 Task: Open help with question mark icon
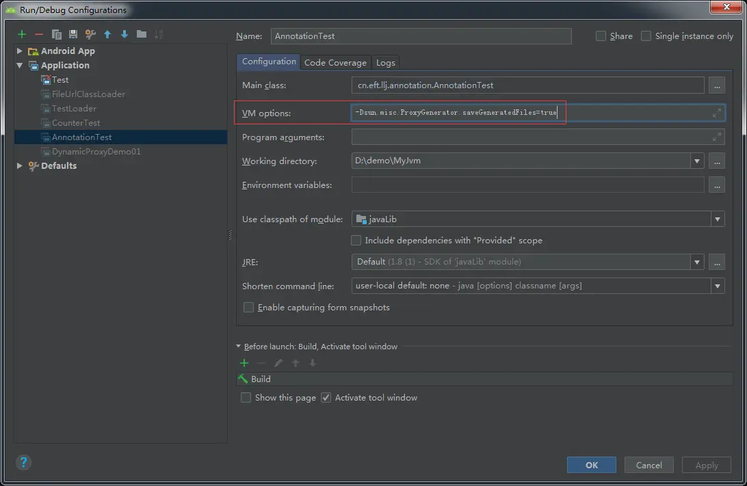pyautogui.click(x=23, y=462)
